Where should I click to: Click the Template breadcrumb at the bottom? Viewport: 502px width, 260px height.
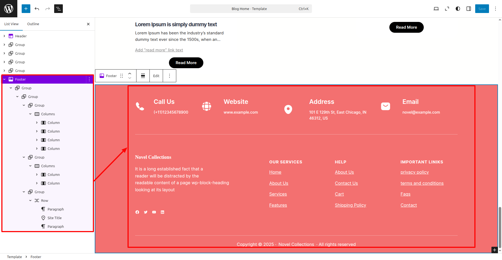tap(14, 257)
